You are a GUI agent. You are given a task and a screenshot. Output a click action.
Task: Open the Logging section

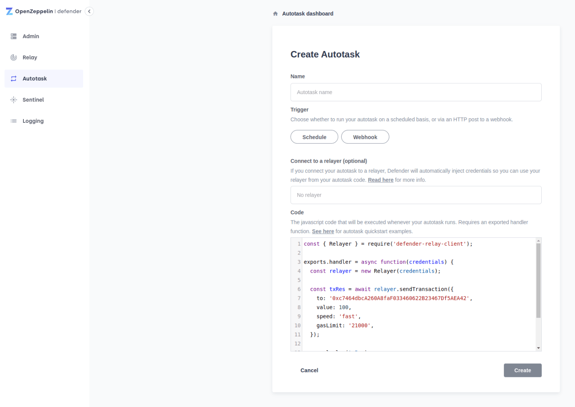(x=44, y=121)
